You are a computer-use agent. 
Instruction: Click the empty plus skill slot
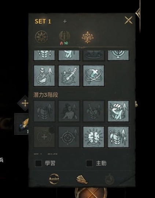click(44, 137)
